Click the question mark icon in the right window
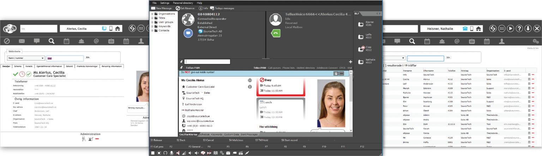This screenshot has height=156, width=542. pyautogui.click(x=519, y=29)
